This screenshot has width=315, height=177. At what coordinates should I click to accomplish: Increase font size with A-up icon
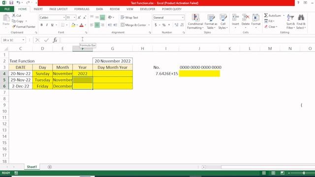tap(79, 18)
